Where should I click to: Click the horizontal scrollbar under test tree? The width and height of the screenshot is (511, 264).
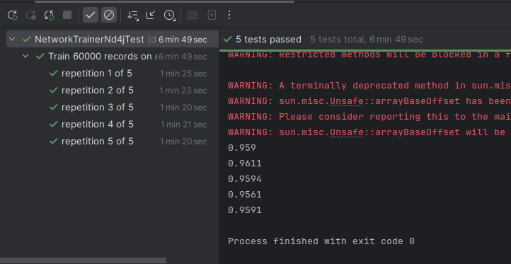[83, 260]
